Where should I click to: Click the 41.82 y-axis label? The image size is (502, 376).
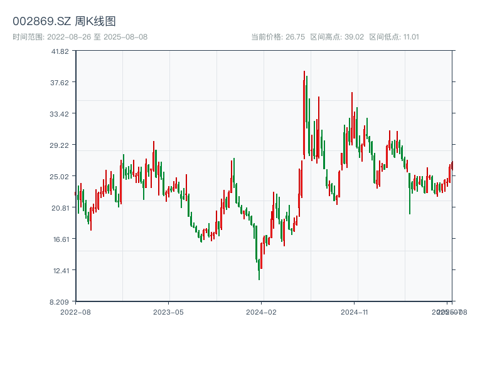point(60,51)
